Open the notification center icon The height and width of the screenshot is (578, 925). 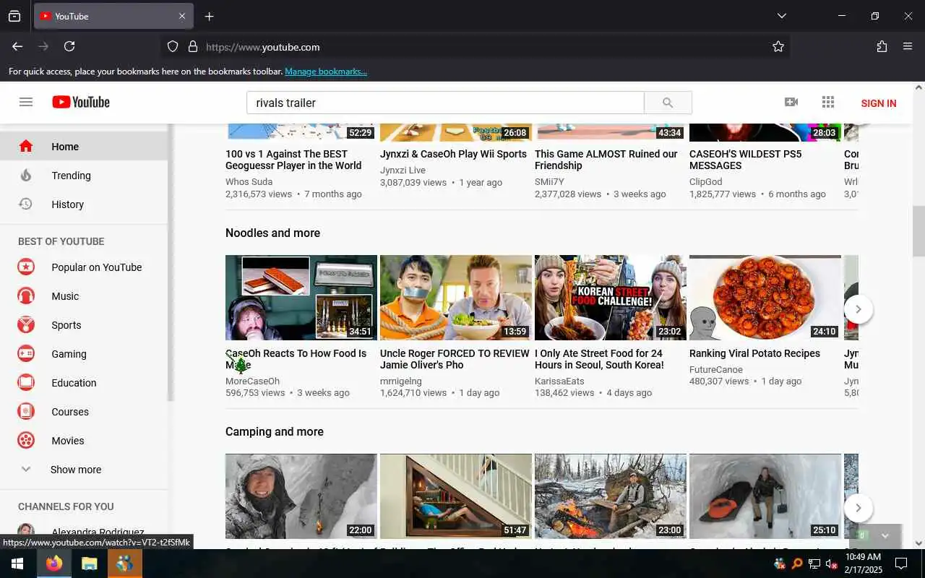tap(901, 564)
